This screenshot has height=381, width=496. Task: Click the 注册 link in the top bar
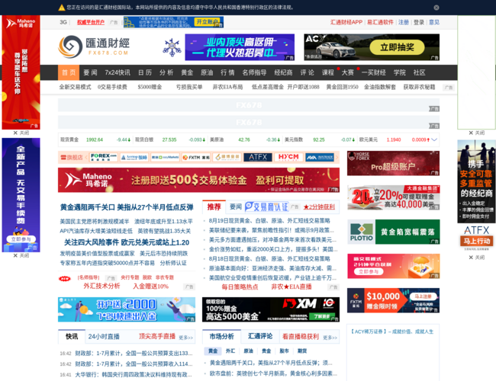pyautogui.click(x=404, y=22)
